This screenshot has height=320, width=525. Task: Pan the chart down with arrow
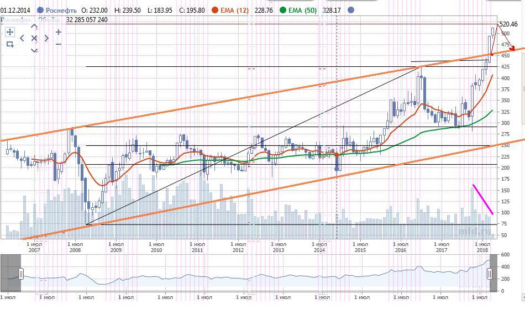(34, 50)
